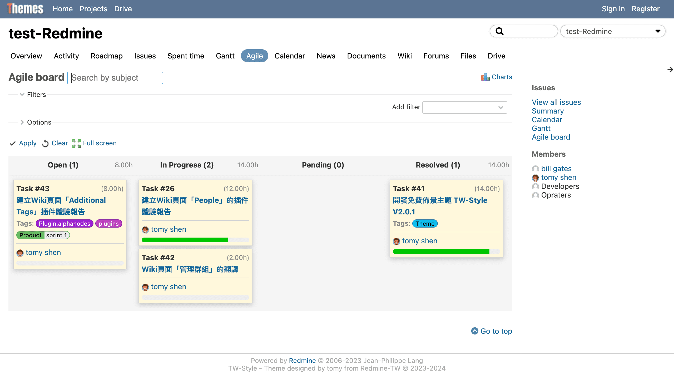
Task: Click the Clear reload icon
Action: (45, 143)
